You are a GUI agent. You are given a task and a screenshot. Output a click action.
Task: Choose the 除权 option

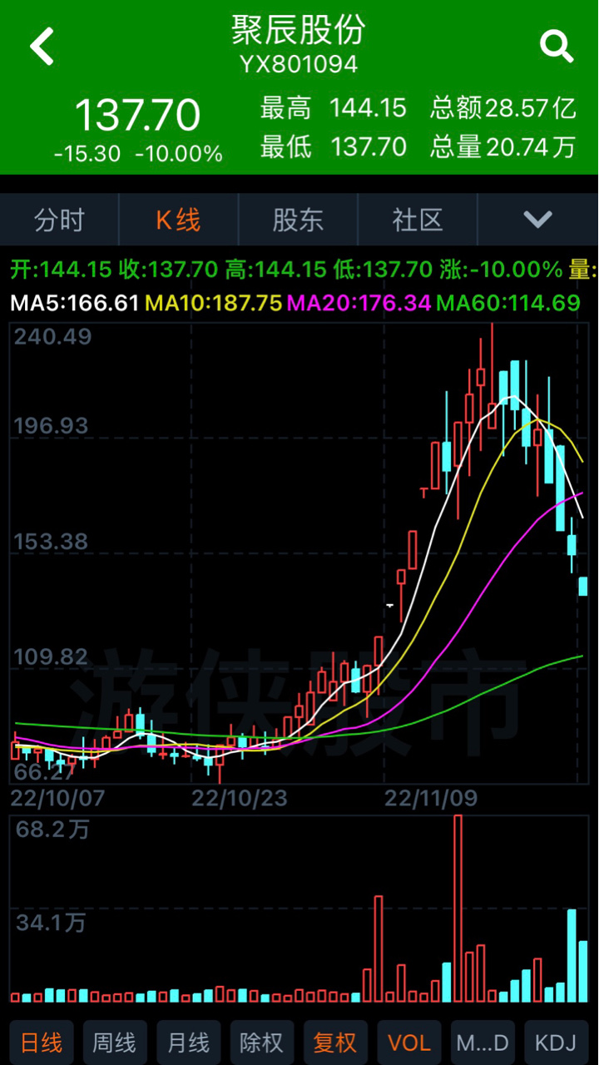(261, 1043)
